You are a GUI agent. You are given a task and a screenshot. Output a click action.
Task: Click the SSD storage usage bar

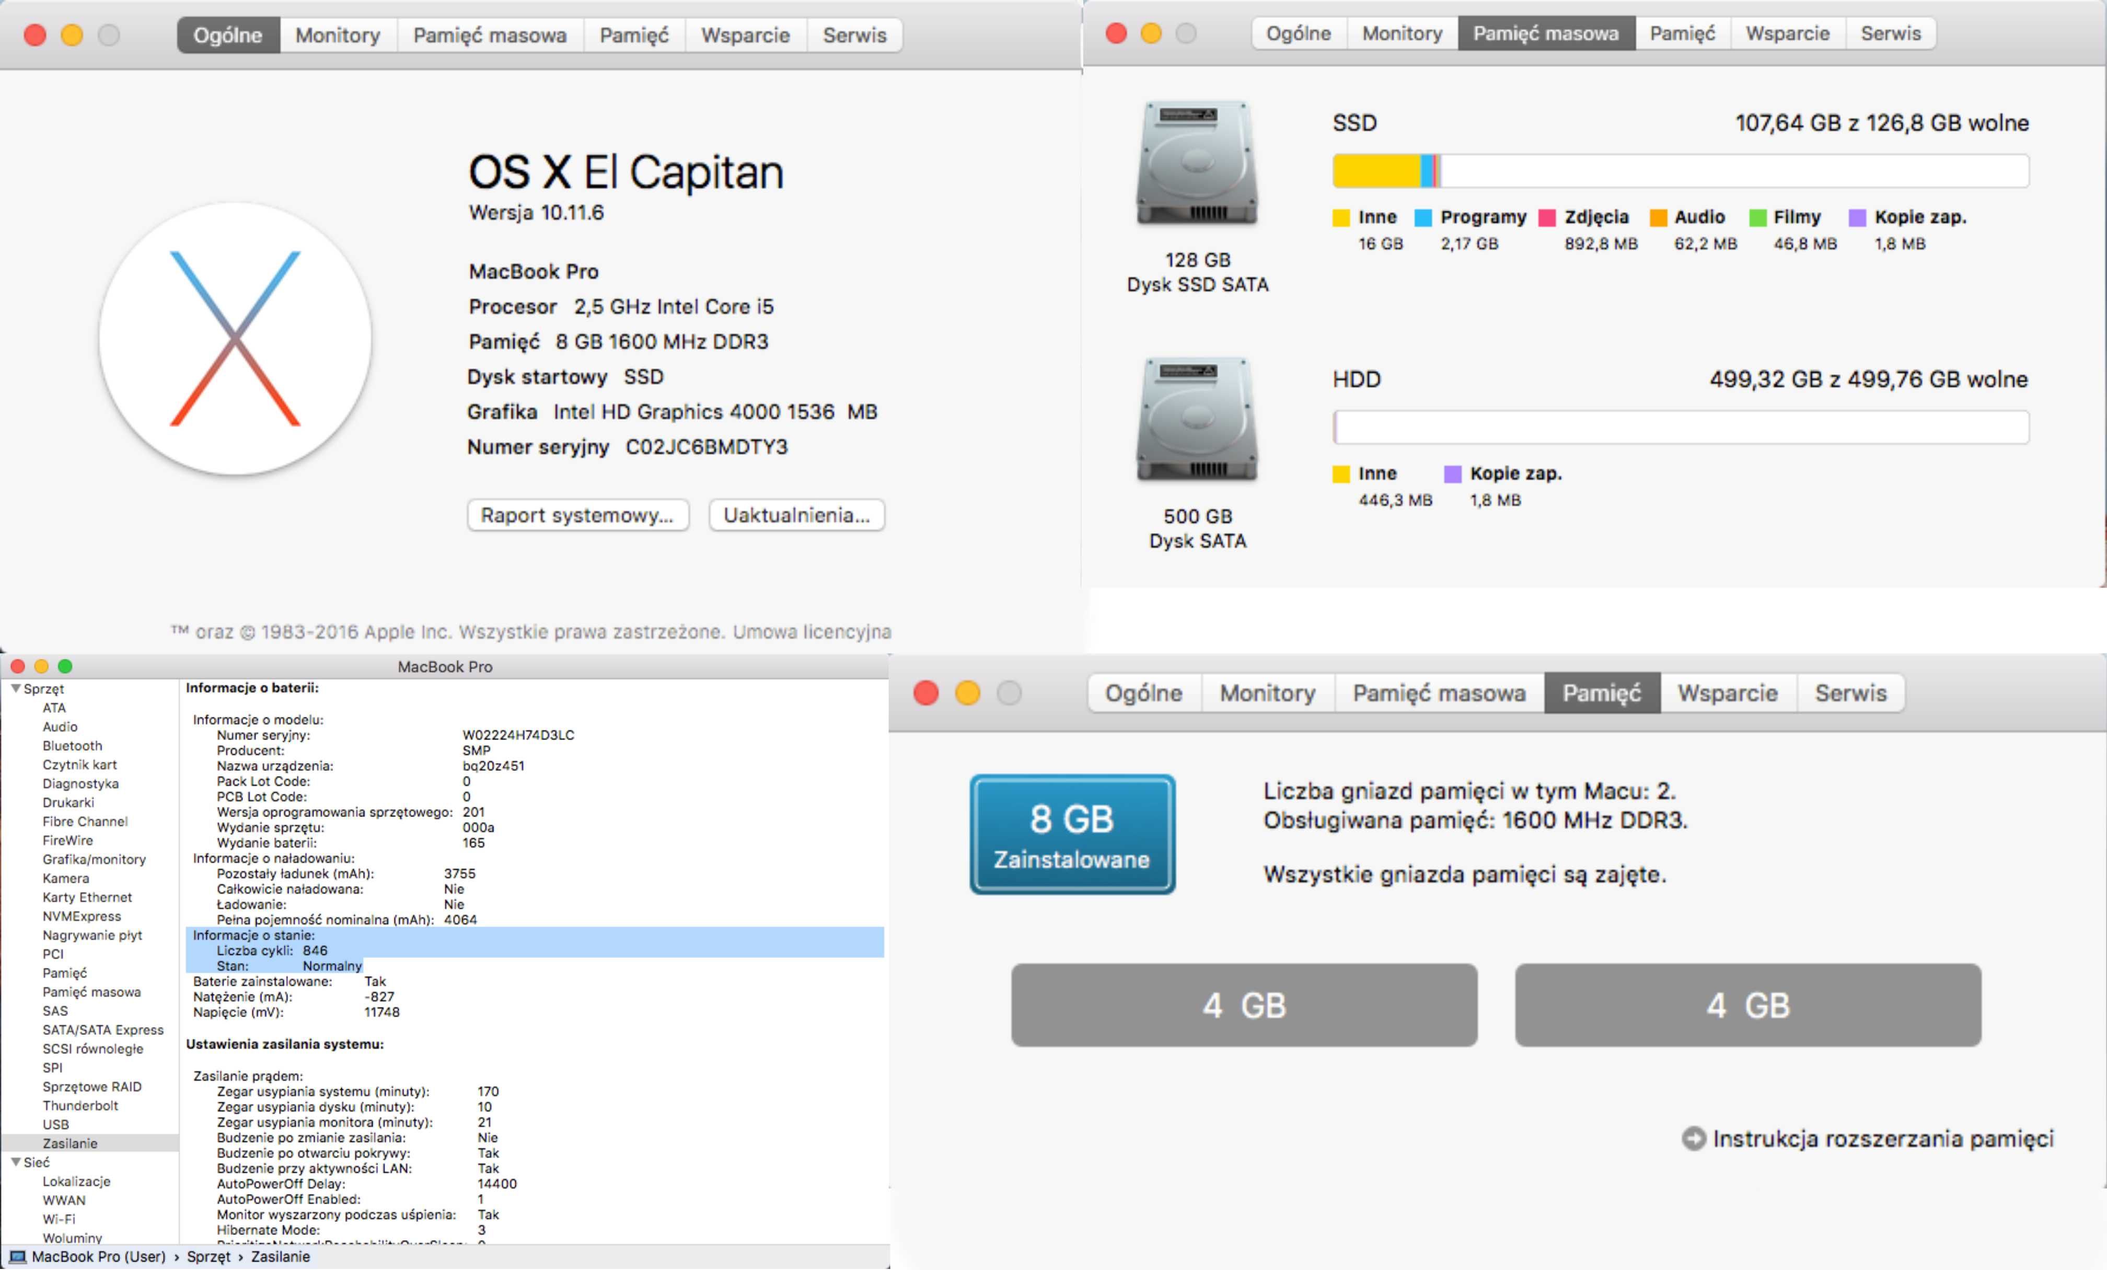(x=1680, y=171)
